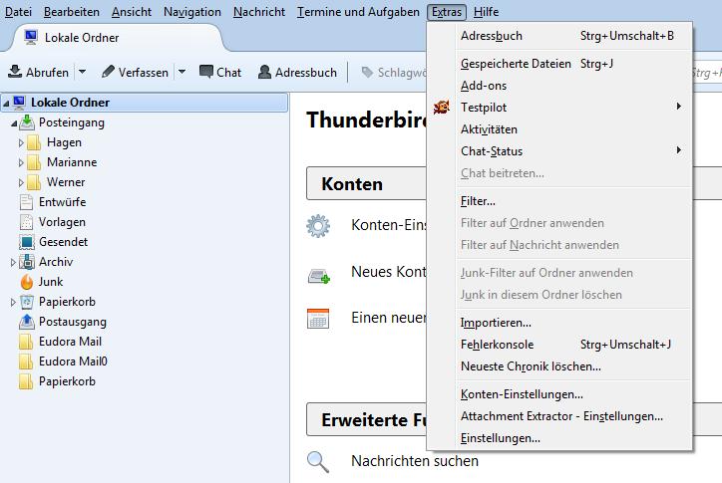Viewport: 722px width, 483px height.
Task: Open Gespeicherte Dateien menu entry
Action: (x=559, y=64)
